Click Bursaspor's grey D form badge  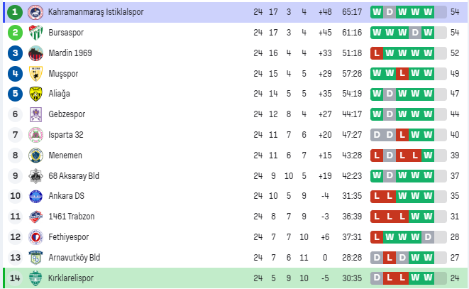tap(427, 33)
